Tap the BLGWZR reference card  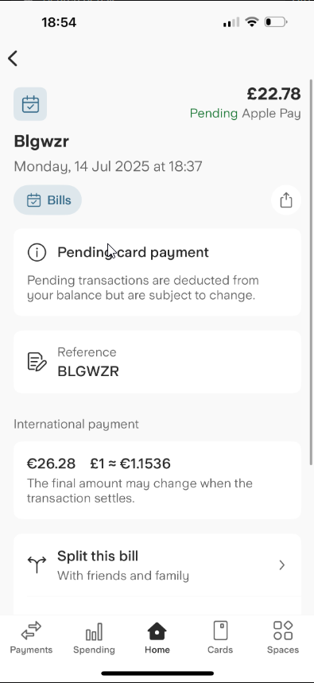(157, 362)
